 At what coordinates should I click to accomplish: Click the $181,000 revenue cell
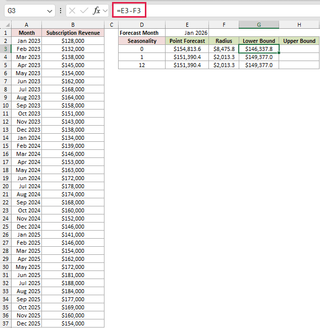pos(73,275)
